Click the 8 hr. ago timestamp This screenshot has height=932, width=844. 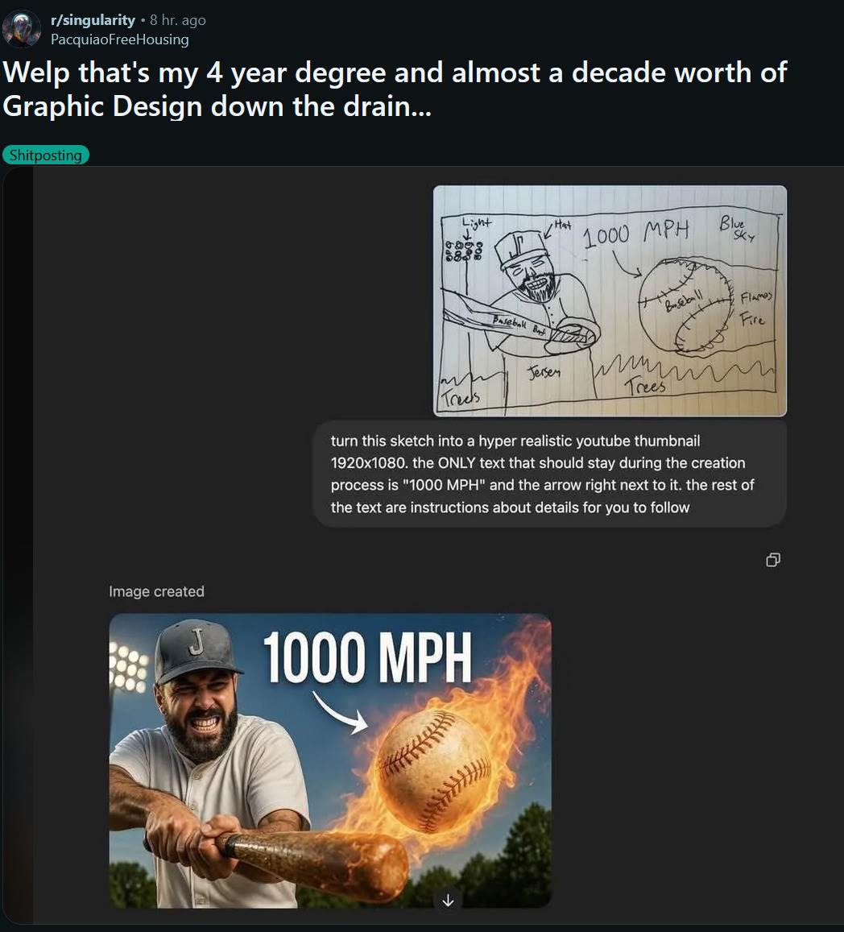[178, 20]
